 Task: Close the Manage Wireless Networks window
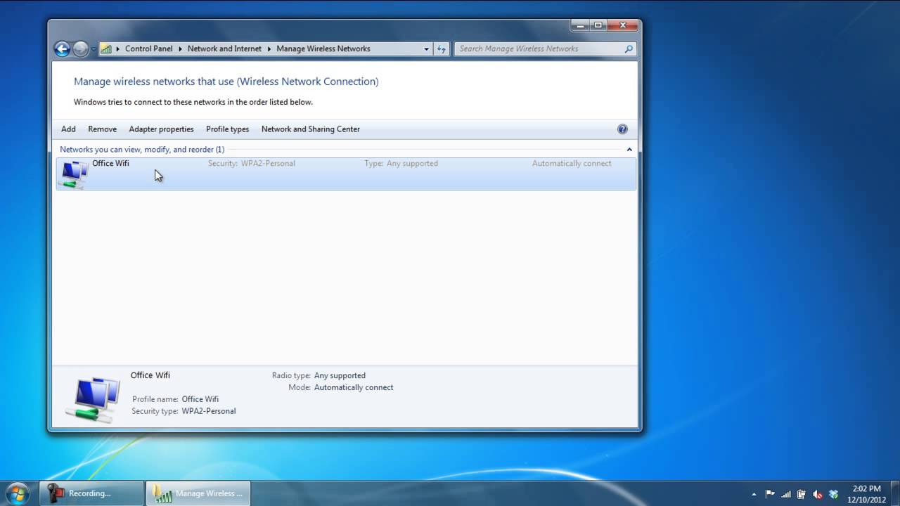(623, 25)
